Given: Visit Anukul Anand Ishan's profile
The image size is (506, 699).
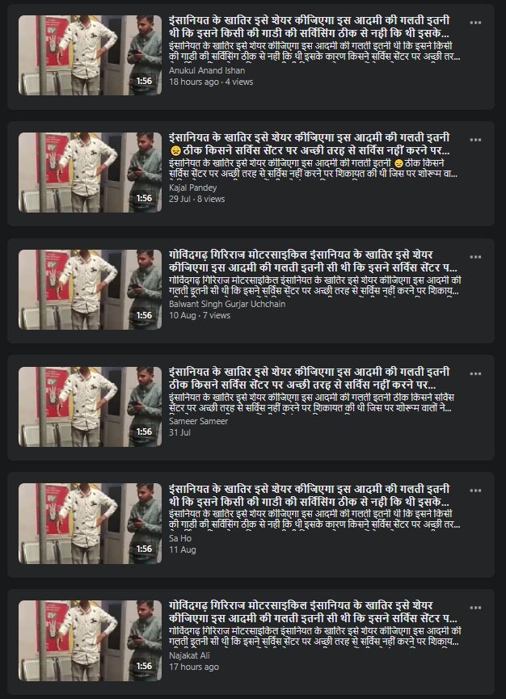Looking at the screenshot, I should [207, 70].
